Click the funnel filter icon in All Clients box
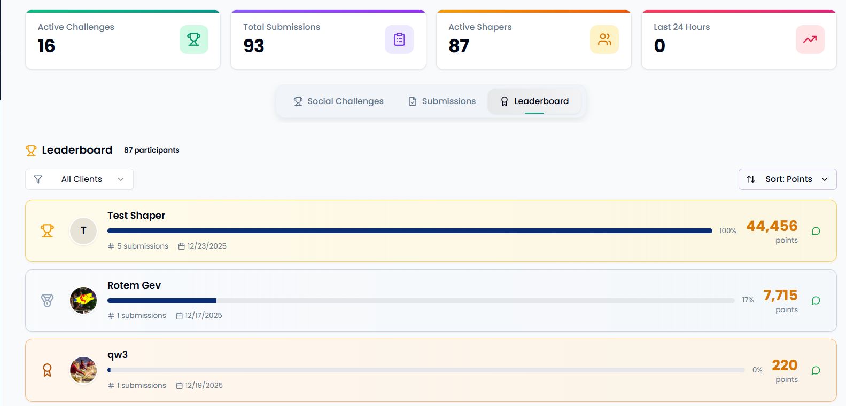The image size is (846, 406). 38,179
